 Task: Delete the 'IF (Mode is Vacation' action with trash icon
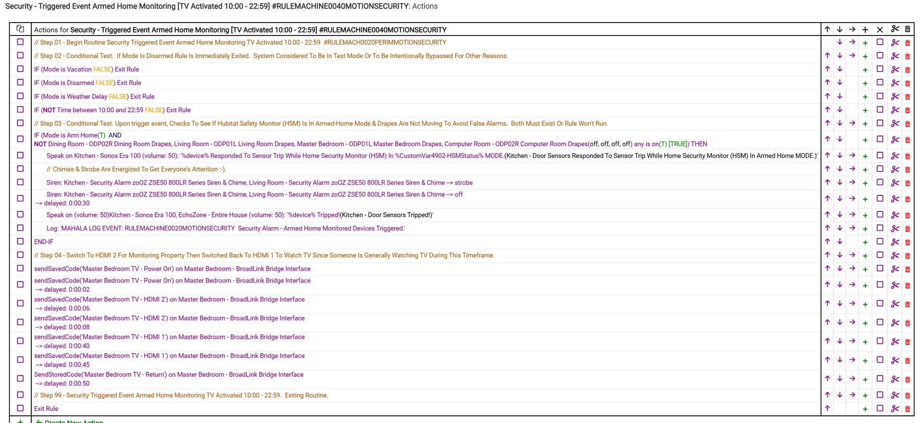[907, 70]
